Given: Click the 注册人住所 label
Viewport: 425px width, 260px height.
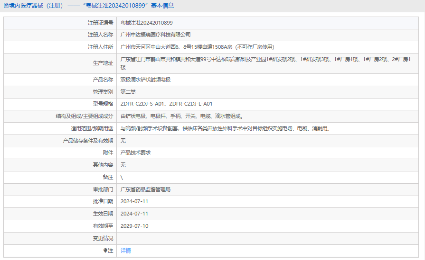Looking at the screenshot, I should pos(100,47).
